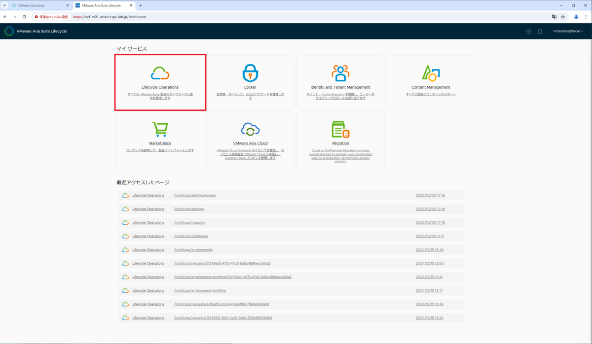Open the Identity and Tenant Management link
This screenshot has height=344, width=592.
[340, 87]
